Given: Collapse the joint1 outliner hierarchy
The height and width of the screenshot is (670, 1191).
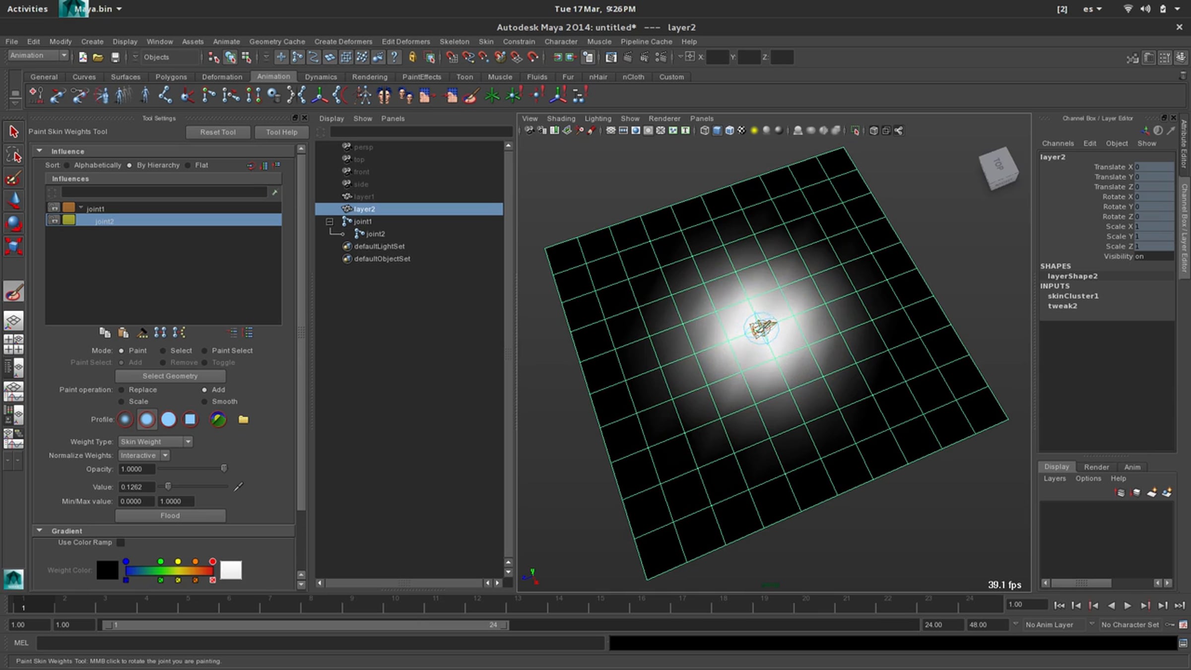Looking at the screenshot, I should tap(330, 221).
